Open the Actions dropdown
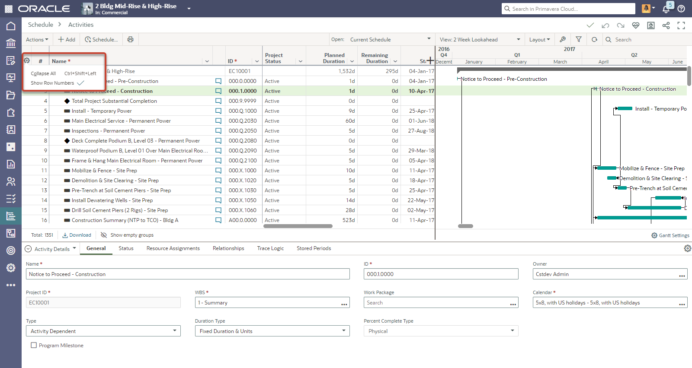The height and width of the screenshot is (368, 692). 37,39
